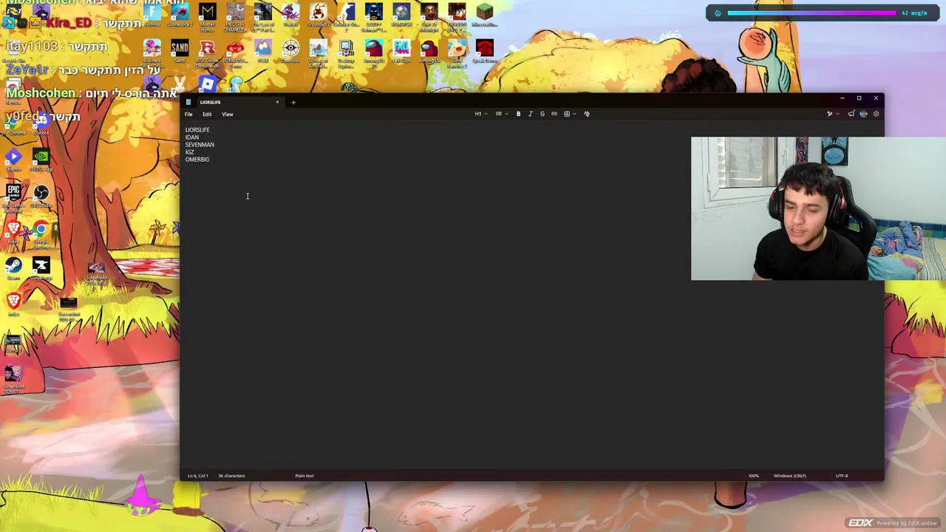Click the Plain text status entry
The width and height of the screenshot is (946, 532).
(x=304, y=476)
